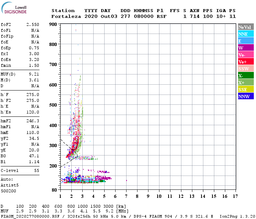Click the hmE value 110.0
256x219 pixels.
coord(33,132)
